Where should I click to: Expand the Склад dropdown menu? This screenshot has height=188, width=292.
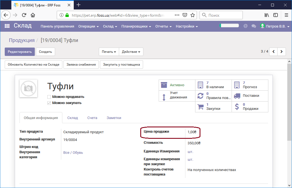110,26
